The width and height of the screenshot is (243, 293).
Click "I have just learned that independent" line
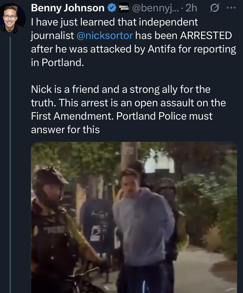pyautogui.click(x=114, y=22)
